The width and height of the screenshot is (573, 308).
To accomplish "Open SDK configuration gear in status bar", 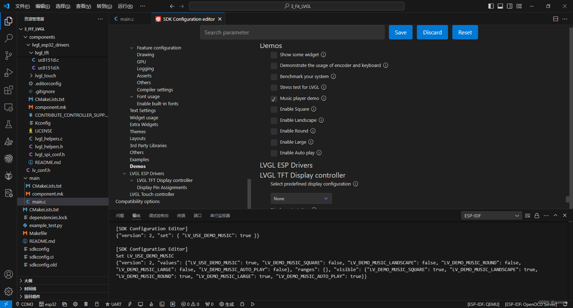I will click(75, 304).
